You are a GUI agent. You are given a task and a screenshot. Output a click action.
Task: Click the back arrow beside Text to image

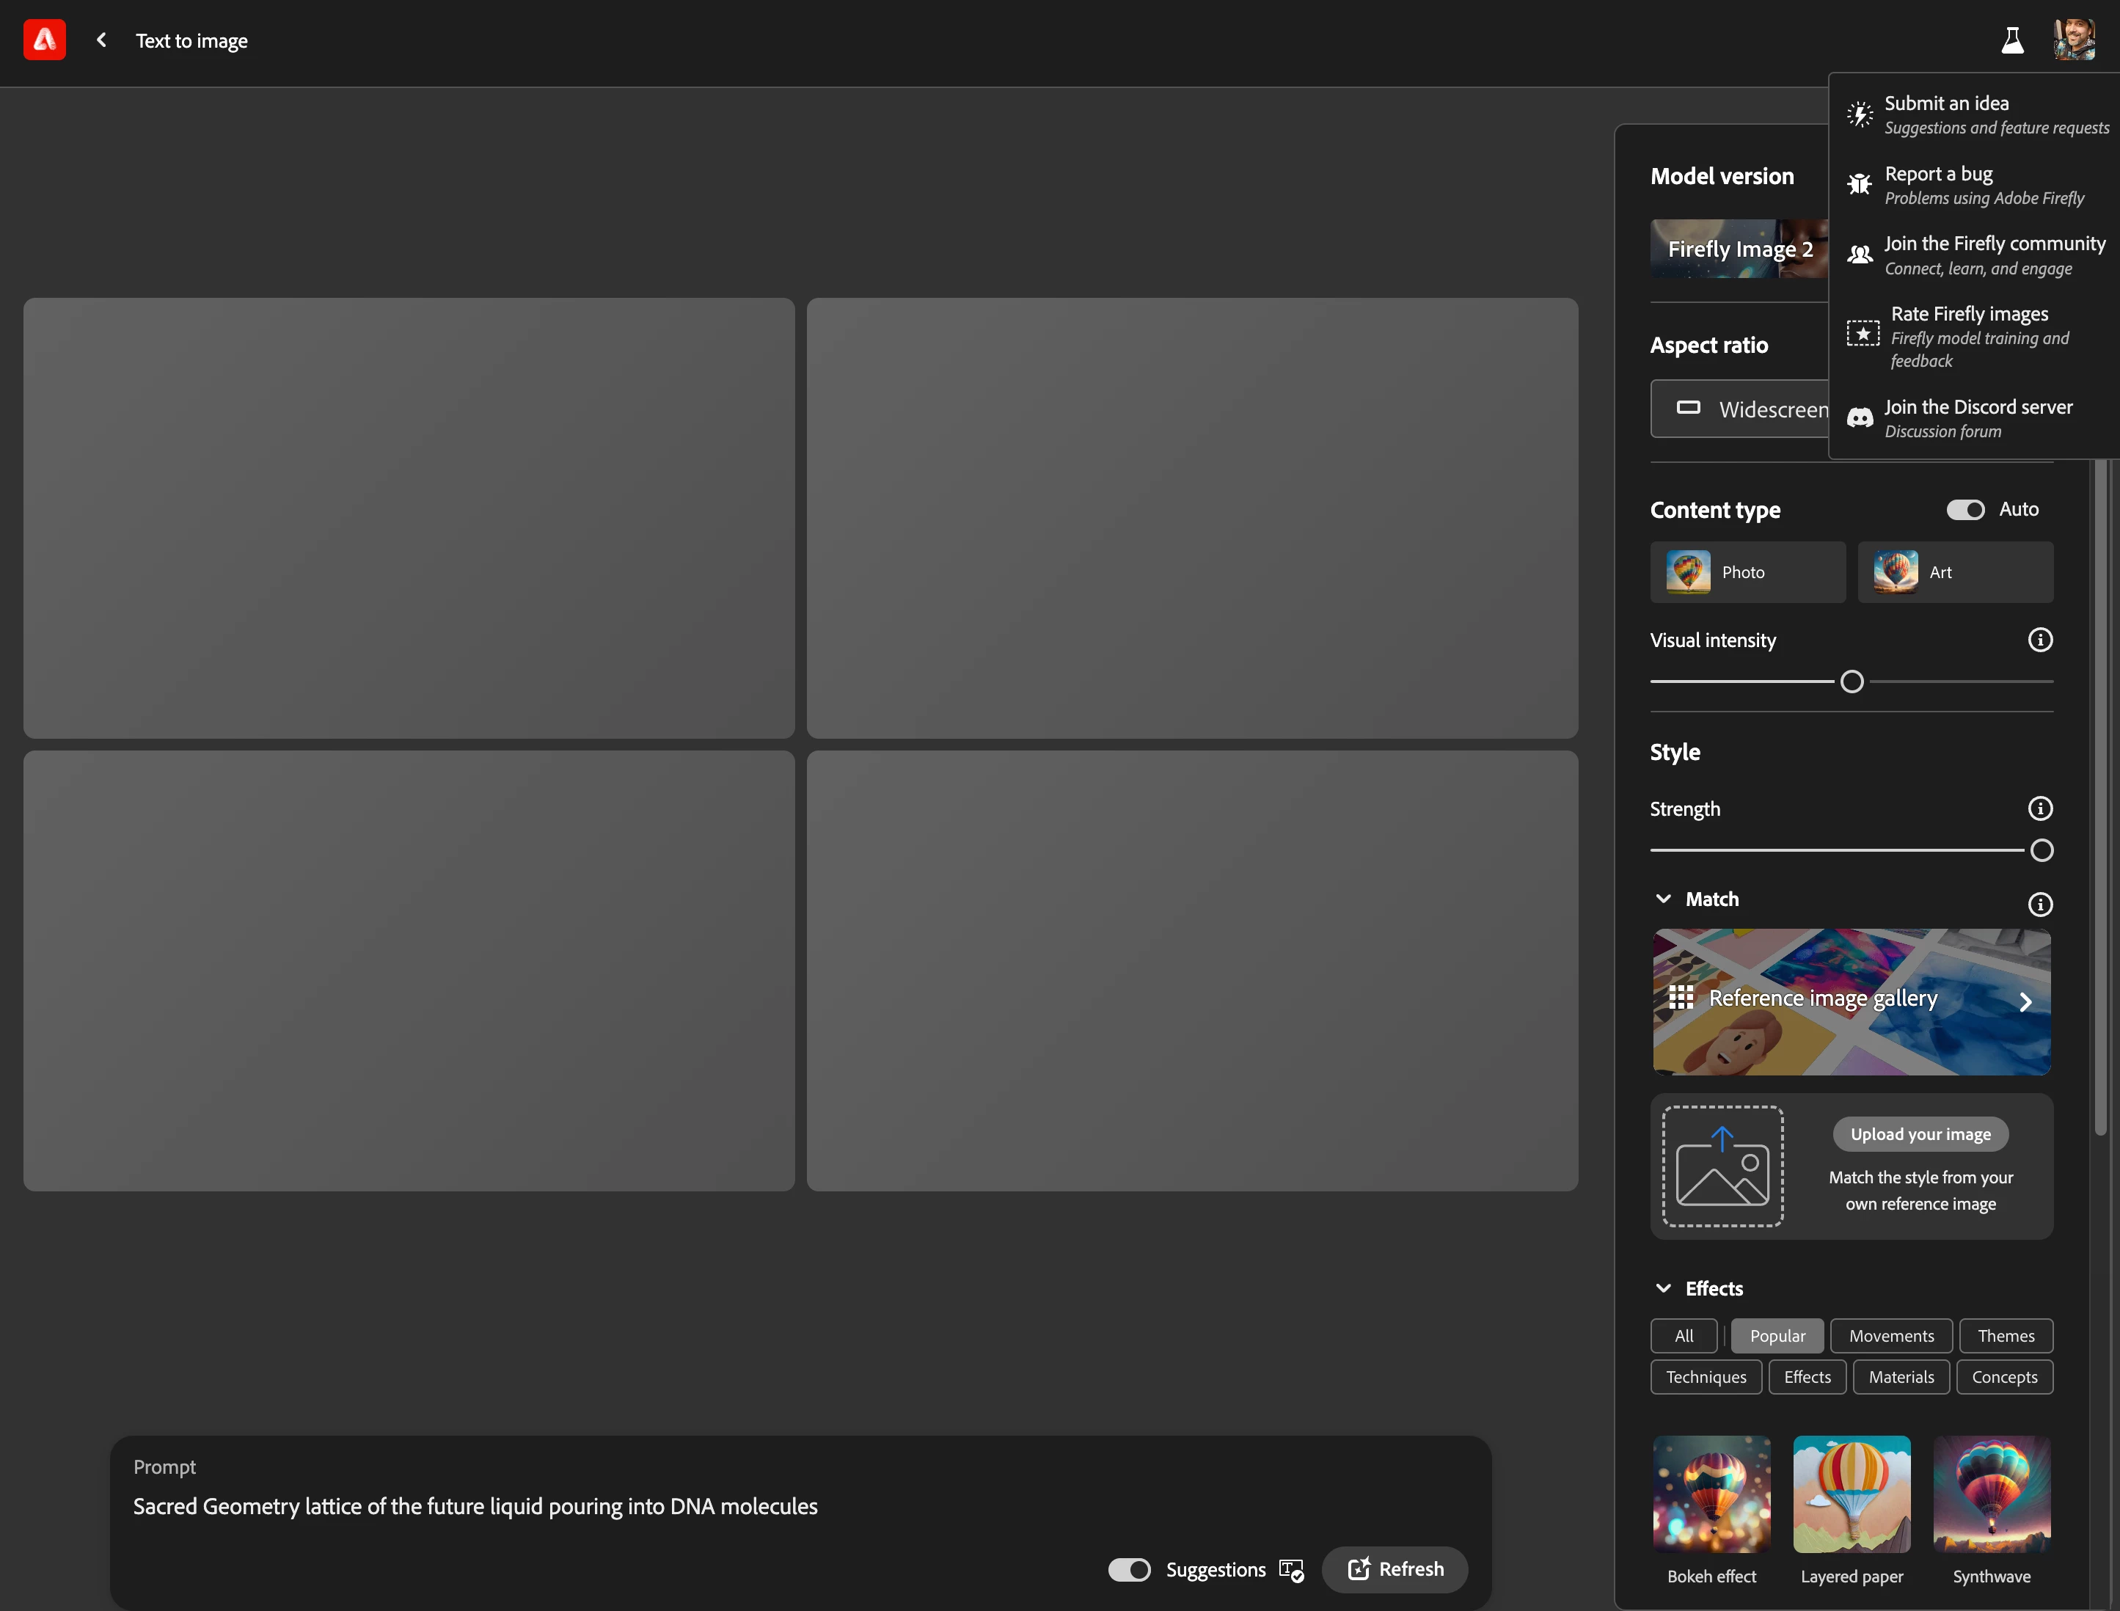[102, 40]
